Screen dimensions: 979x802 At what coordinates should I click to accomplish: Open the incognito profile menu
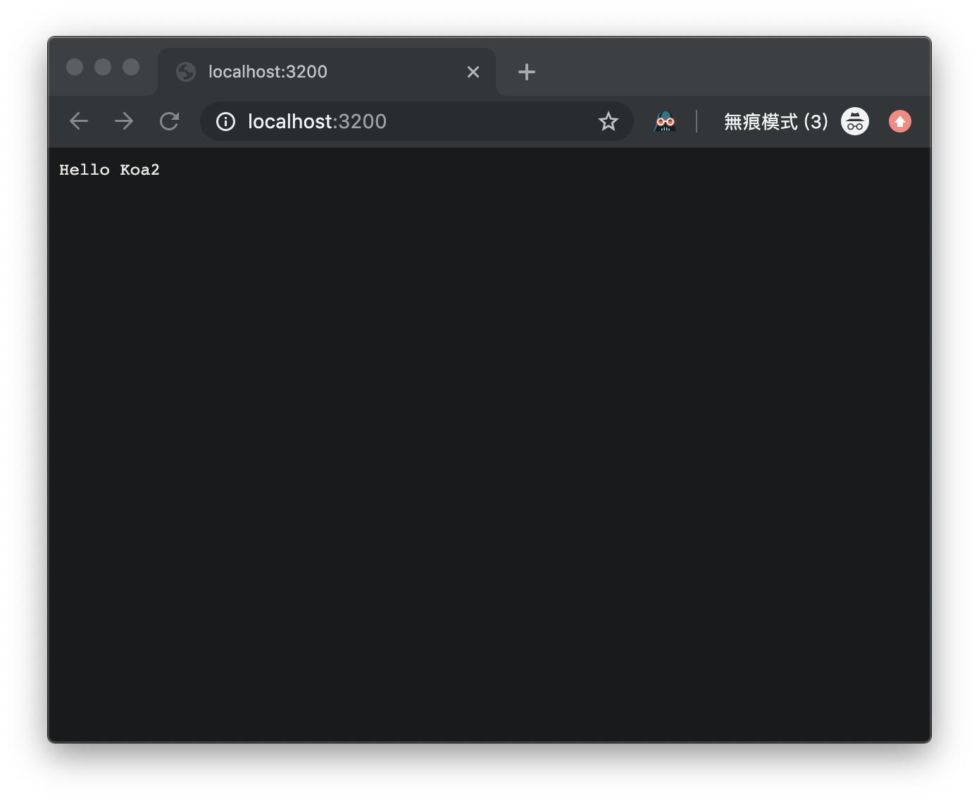[855, 121]
